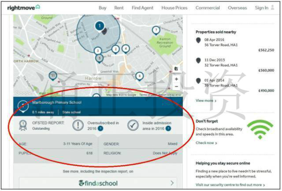
Task: Click the Mixed gender value
Action: point(173,144)
